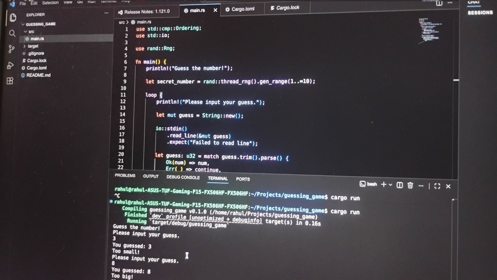Open the Search view icon
497x280 pixels.
point(12,34)
